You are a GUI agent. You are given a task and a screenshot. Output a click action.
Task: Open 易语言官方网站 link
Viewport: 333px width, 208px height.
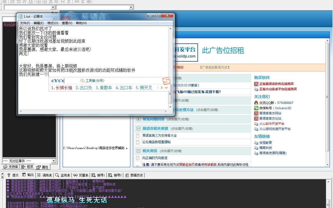point(270,113)
